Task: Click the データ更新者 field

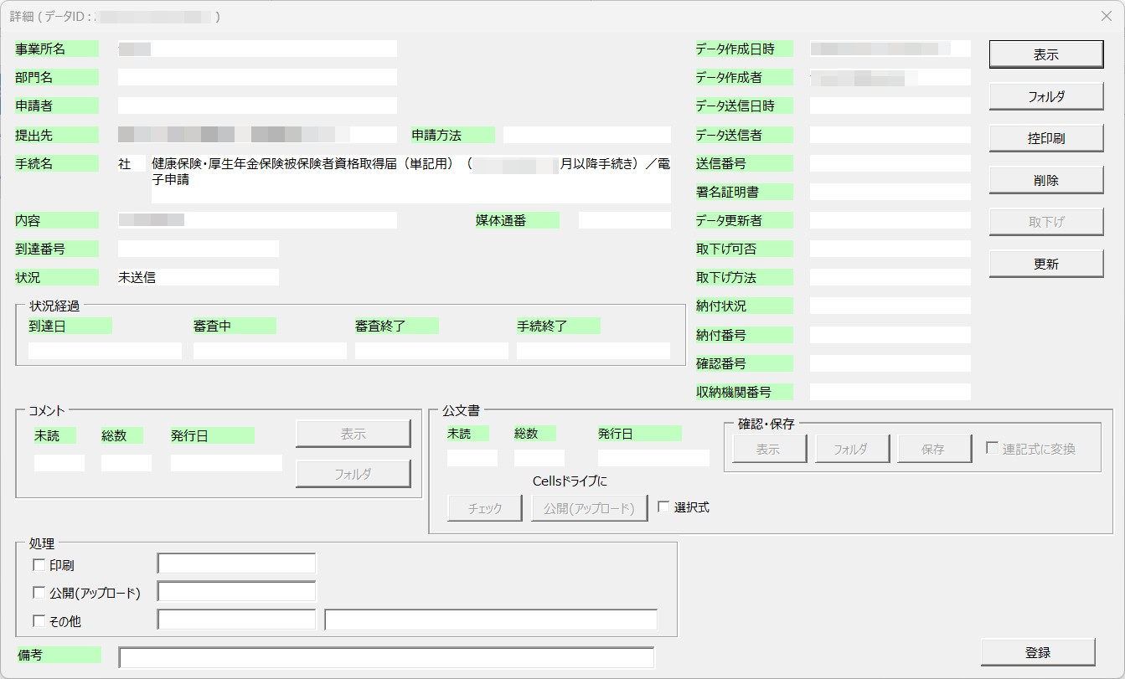Action: coord(890,220)
